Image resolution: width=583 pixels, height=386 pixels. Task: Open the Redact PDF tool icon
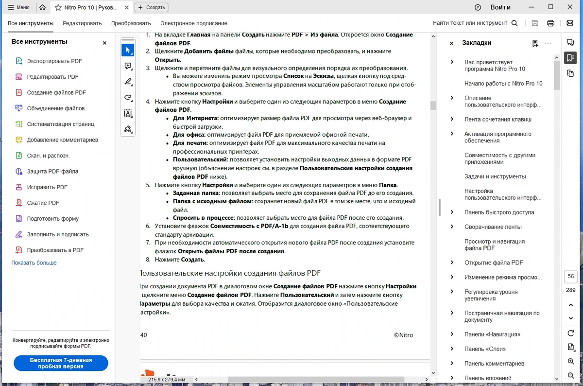click(19, 187)
